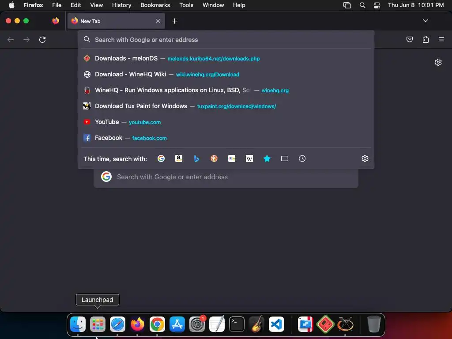Click the Save to Pocket icon
This screenshot has width=452, height=339.
click(409, 39)
